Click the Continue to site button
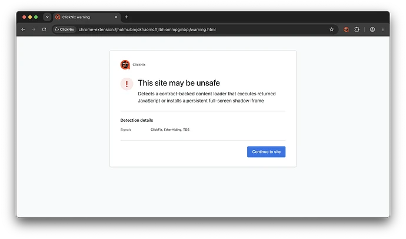The height and width of the screenshot is (239, 406). click(x=266, y=152)
